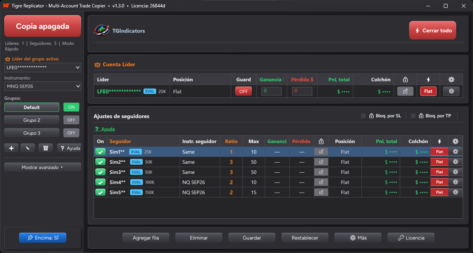
Task: Flatten the leader account with Flat button
Action: click(x=428, y=91)
